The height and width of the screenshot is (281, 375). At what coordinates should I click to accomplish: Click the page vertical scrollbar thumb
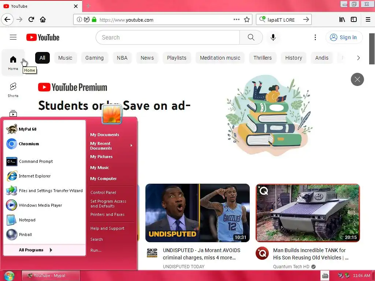pos(372,49)
